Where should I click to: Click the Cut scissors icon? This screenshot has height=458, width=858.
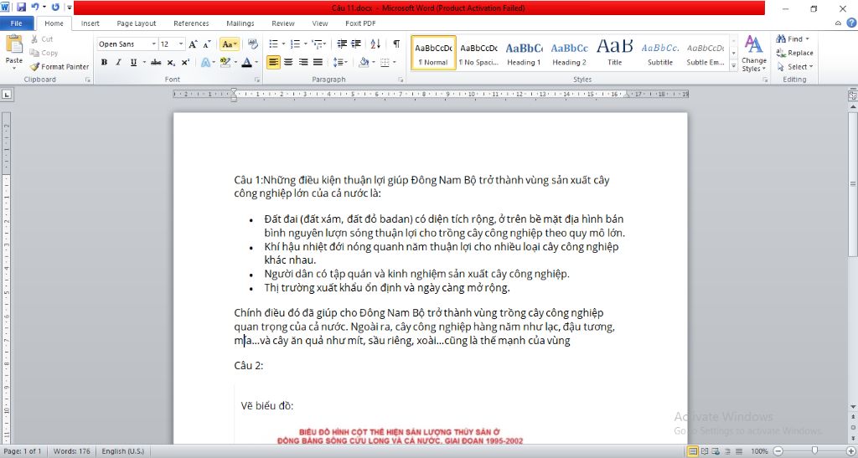pyautogui.click(x=34, y=39)
